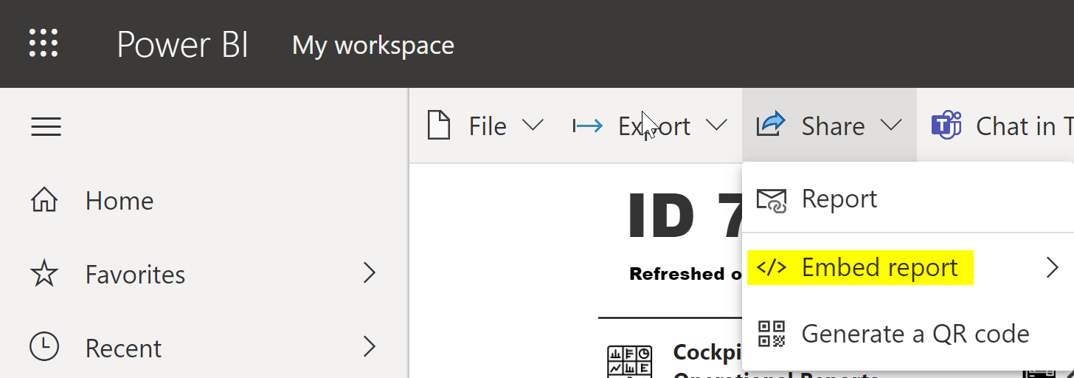The width and height of the screenshot is (1074, 378).
Task: Open the app launcher waffle grid
Action: 44,44
